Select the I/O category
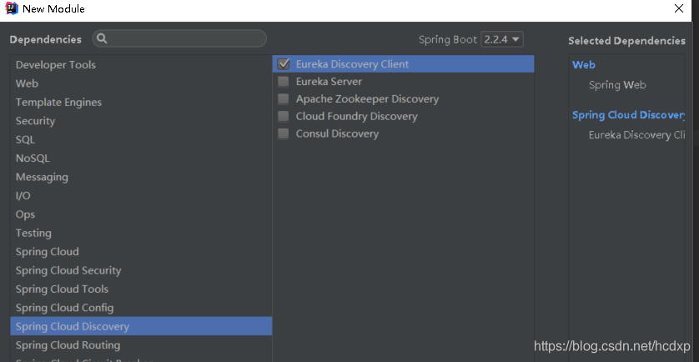699x362 pixels. [141, 196]
